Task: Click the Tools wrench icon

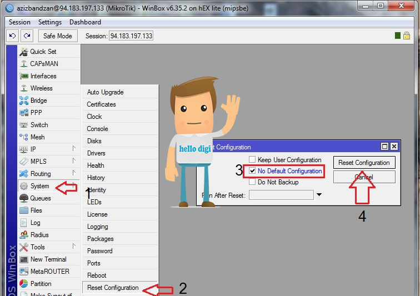Action: pos(23,247)
